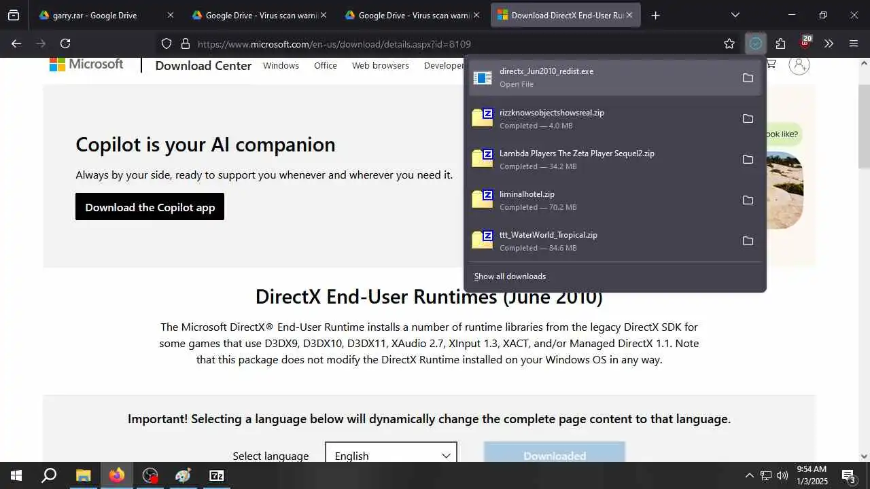
Task: Open Web browsers navigation item
Action: 381,65
